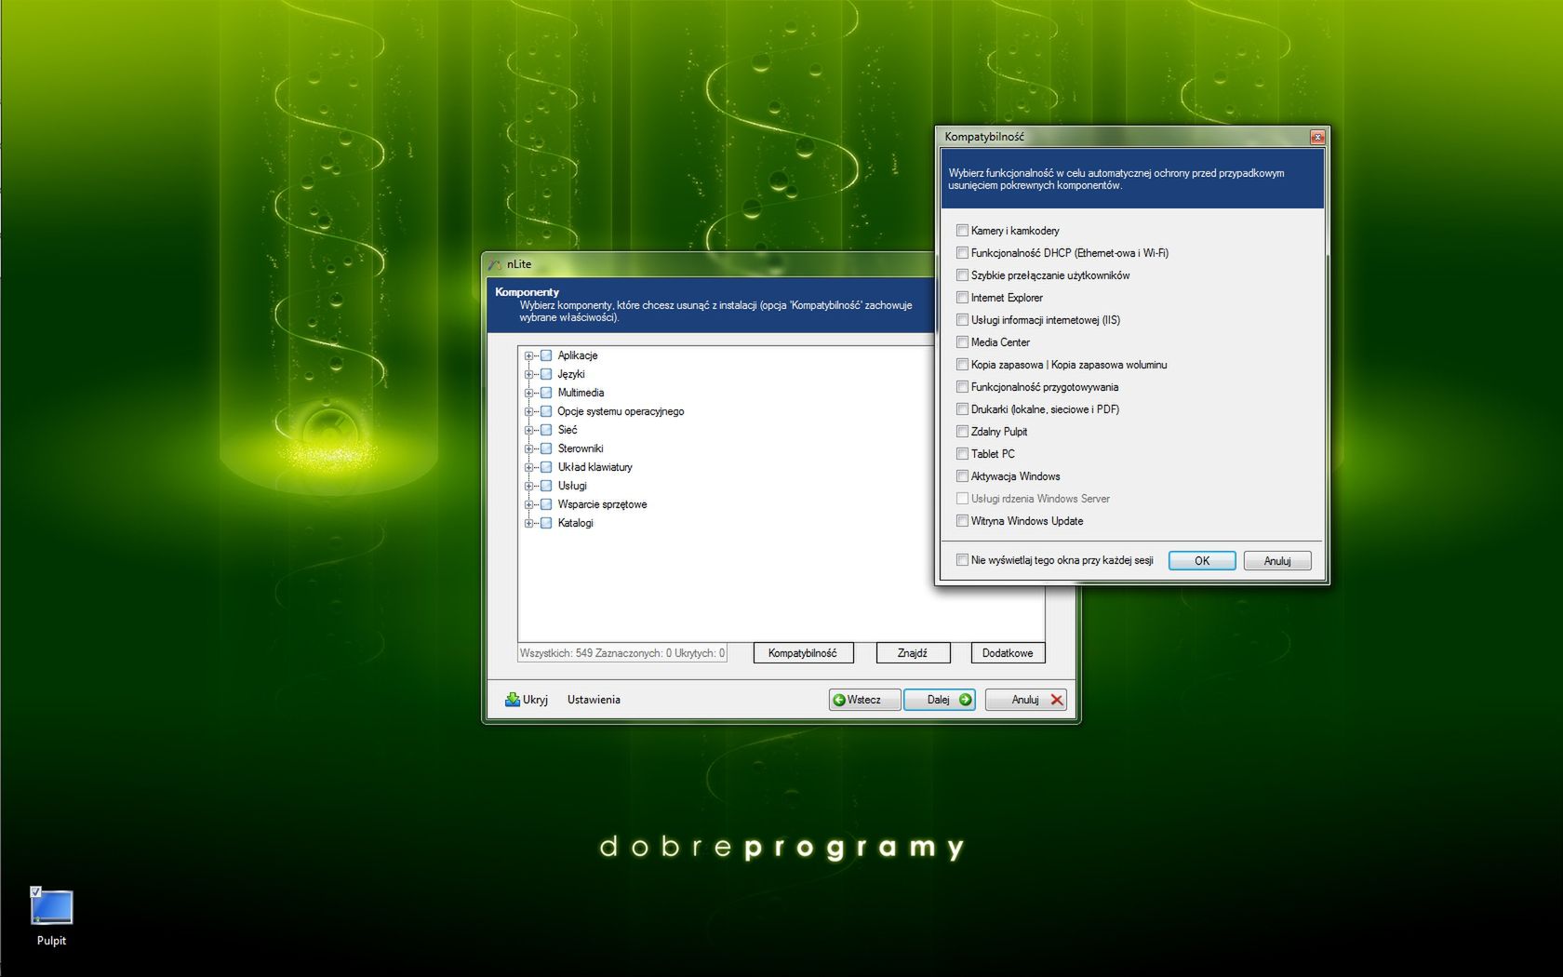This screenshot has height=977, width=1563.
Task: Expand Opcje systemu operacyjnego node
Action: (528, 411)
